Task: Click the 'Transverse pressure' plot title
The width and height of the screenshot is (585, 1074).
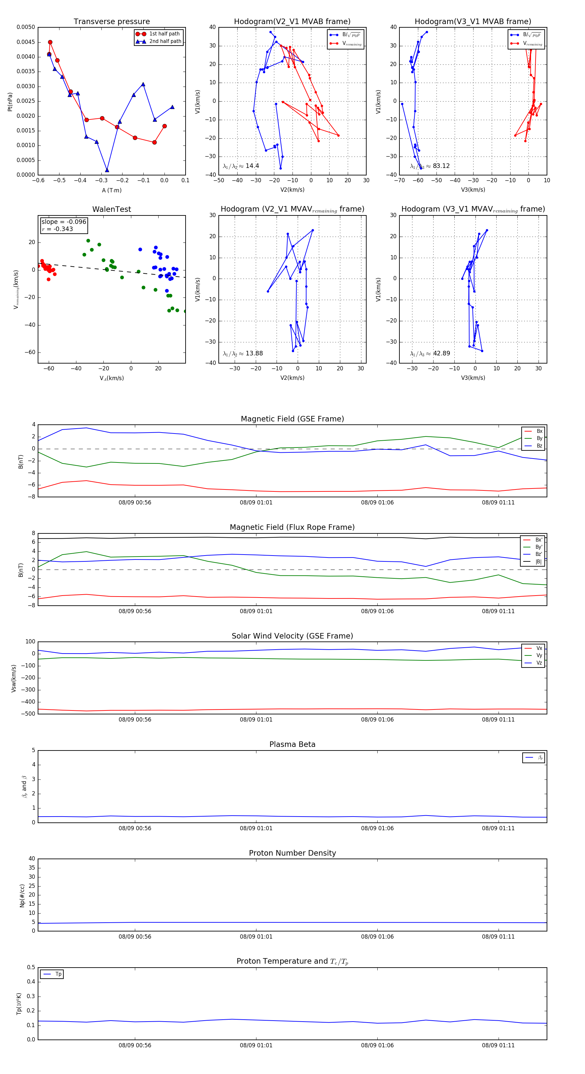Action: point(111,22)
